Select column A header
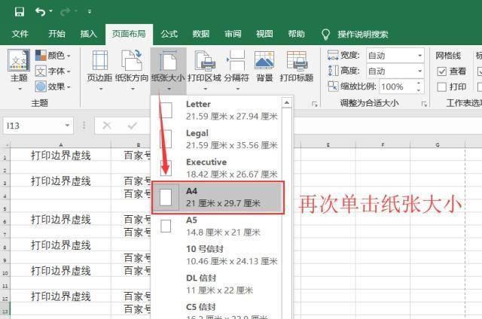The width and height of the screenshot is (482, 319). click(60, 144)
